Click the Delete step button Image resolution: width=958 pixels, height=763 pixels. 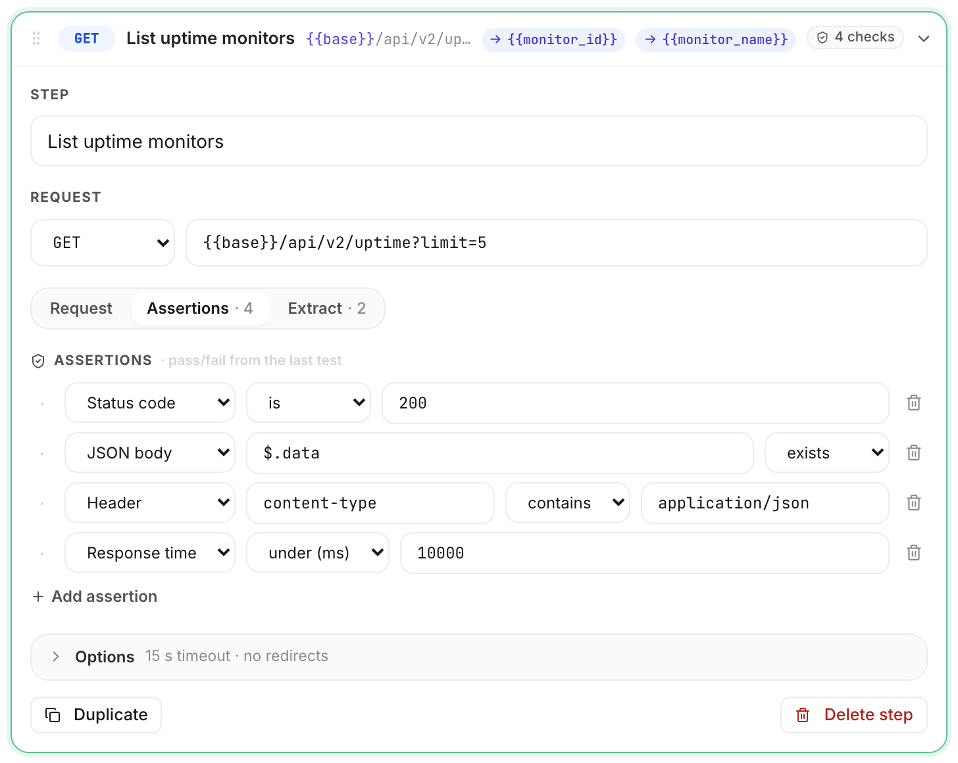pyautogui.click(x=854, y=715)
